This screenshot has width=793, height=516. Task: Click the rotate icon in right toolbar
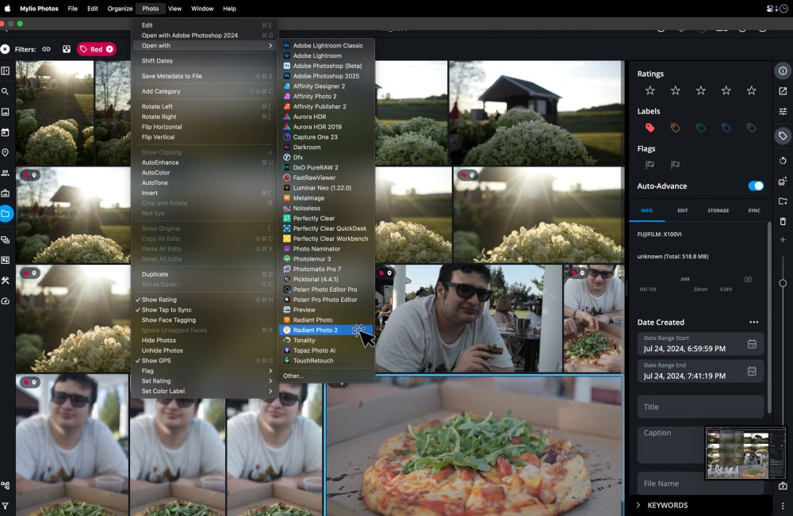(x=783, y=161)
